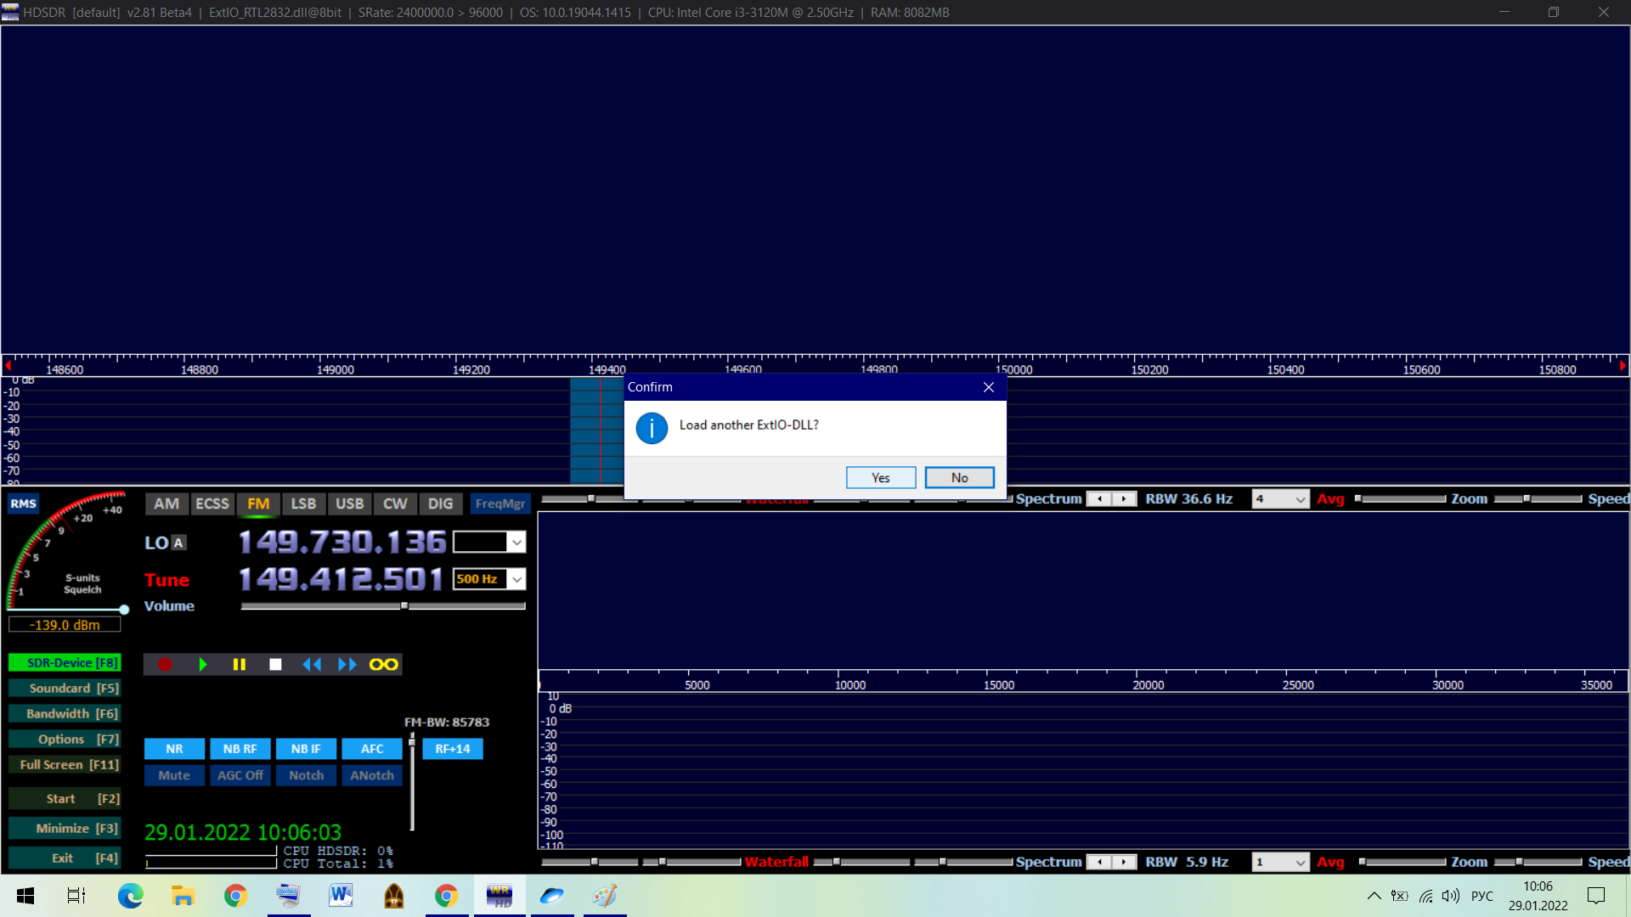Toggle the NR noise reduction button

174,749
